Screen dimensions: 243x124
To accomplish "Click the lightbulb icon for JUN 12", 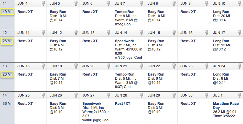I will (x=76, y=32).
